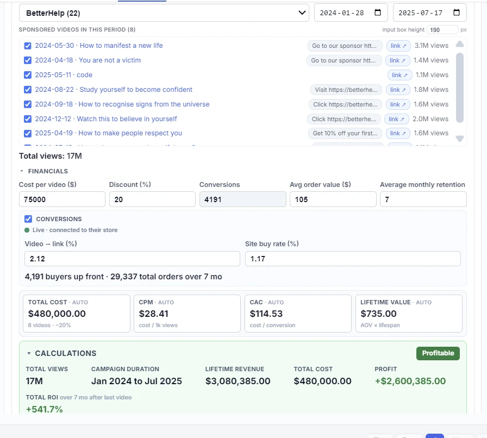Click the Conversions field 4191

coord(242,199)
